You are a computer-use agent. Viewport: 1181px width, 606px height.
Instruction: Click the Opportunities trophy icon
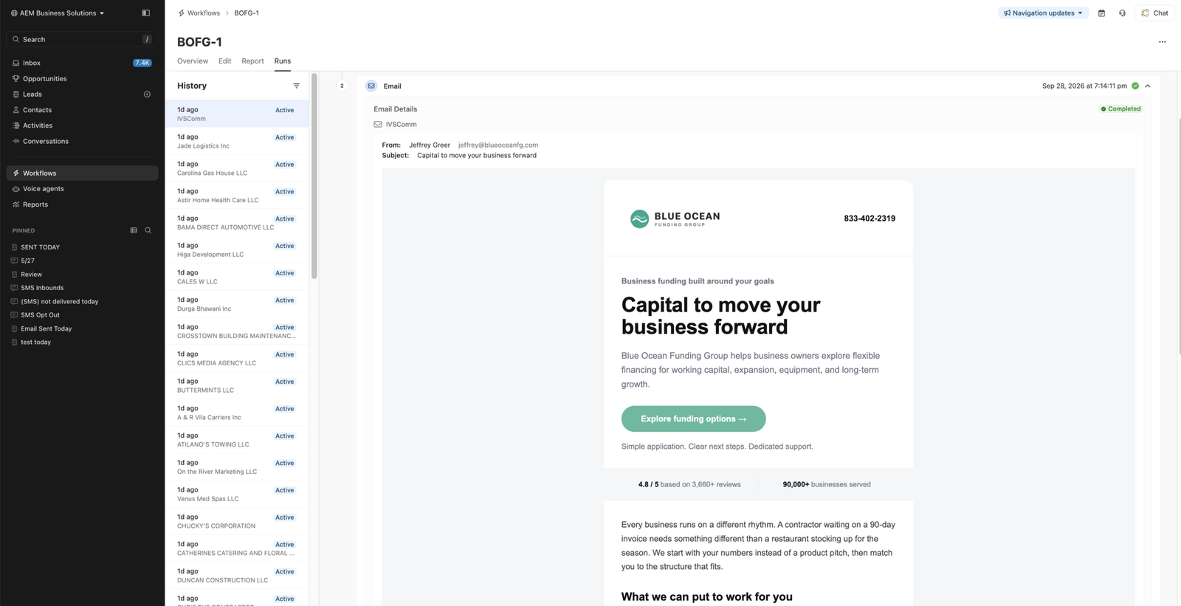pos(16,78)
